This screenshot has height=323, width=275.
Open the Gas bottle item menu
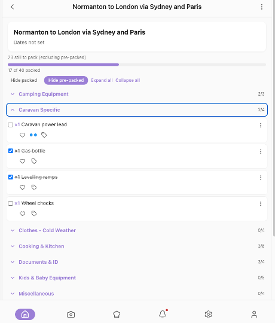click(x=261, y=151)
